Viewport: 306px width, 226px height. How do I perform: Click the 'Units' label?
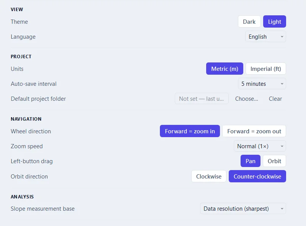17,69
